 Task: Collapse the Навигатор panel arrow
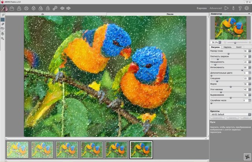249,14
